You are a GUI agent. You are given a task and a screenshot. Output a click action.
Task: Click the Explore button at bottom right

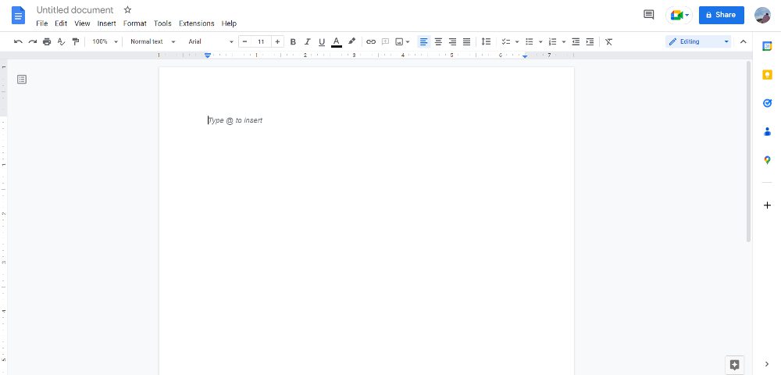(734, 365)
